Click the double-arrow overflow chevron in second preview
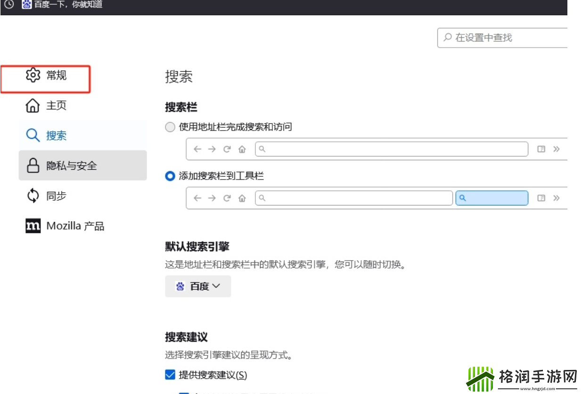582x394 pixels. point(557,198)
